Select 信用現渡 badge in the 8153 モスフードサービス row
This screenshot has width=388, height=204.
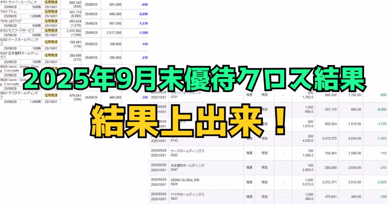point(51,30)
